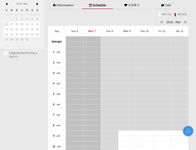Open the Talk tab
Screen dimensions: 196x150
(166, 5)
